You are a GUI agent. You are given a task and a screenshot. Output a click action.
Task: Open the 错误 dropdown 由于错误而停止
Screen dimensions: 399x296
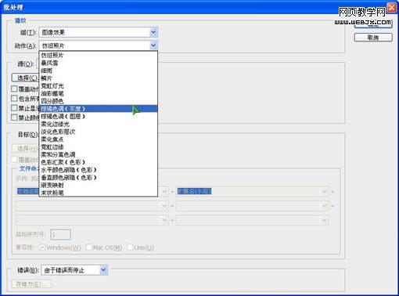pos(74,270)
